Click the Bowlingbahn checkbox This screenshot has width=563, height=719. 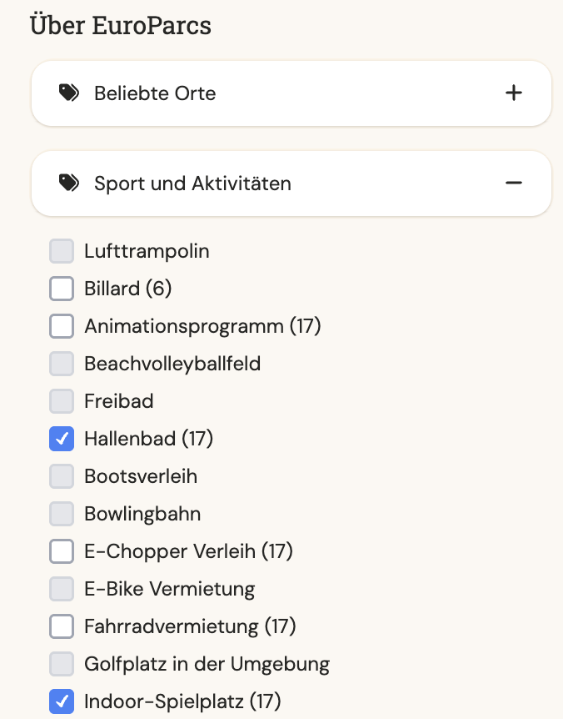62,514
